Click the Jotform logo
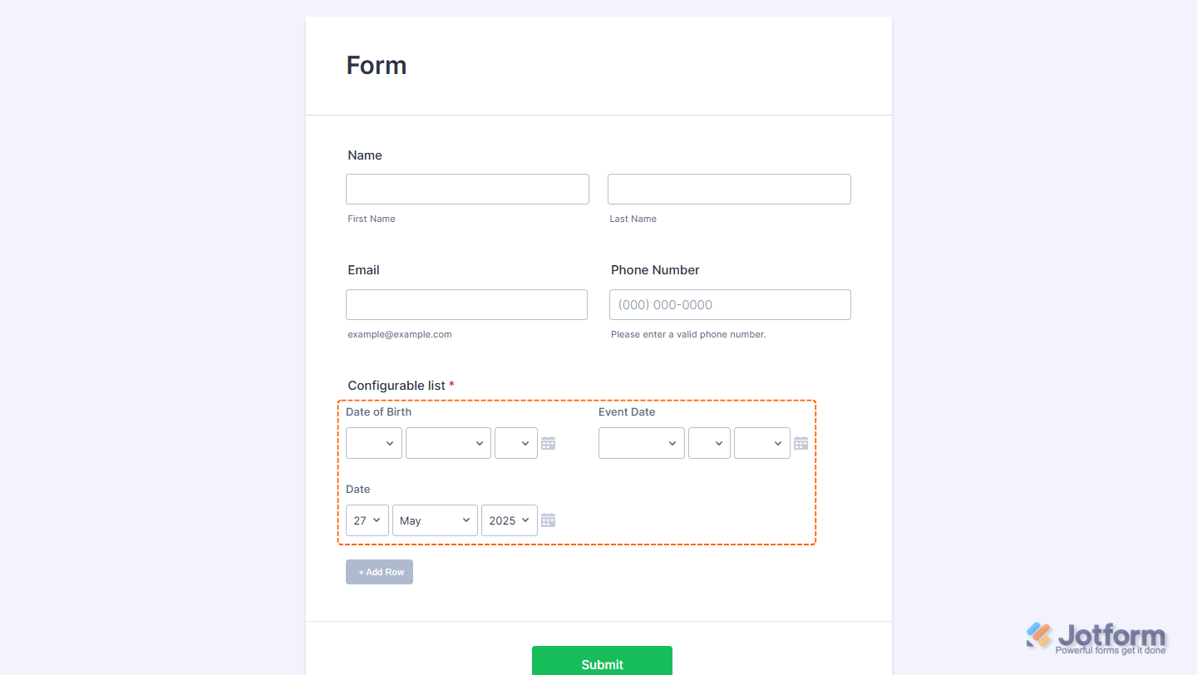 point(1096,638)
